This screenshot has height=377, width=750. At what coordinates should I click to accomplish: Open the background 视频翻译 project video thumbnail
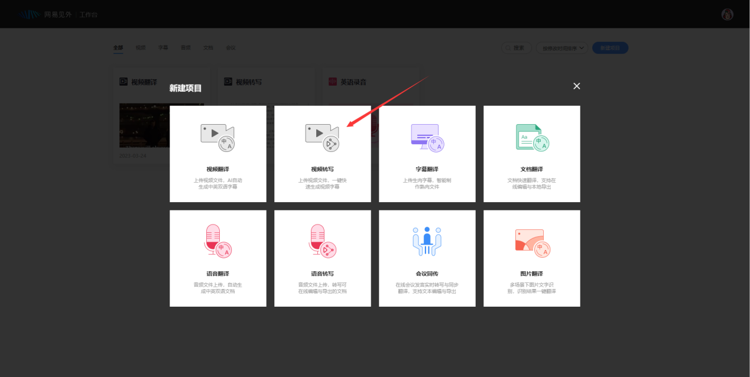tap(144, 125)
